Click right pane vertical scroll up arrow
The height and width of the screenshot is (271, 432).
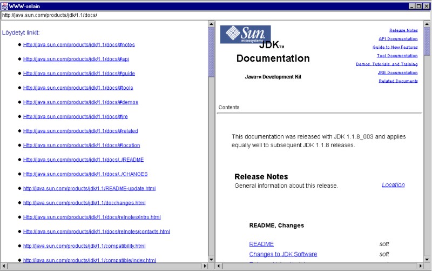pyautogui.click(x=427, y=24)
